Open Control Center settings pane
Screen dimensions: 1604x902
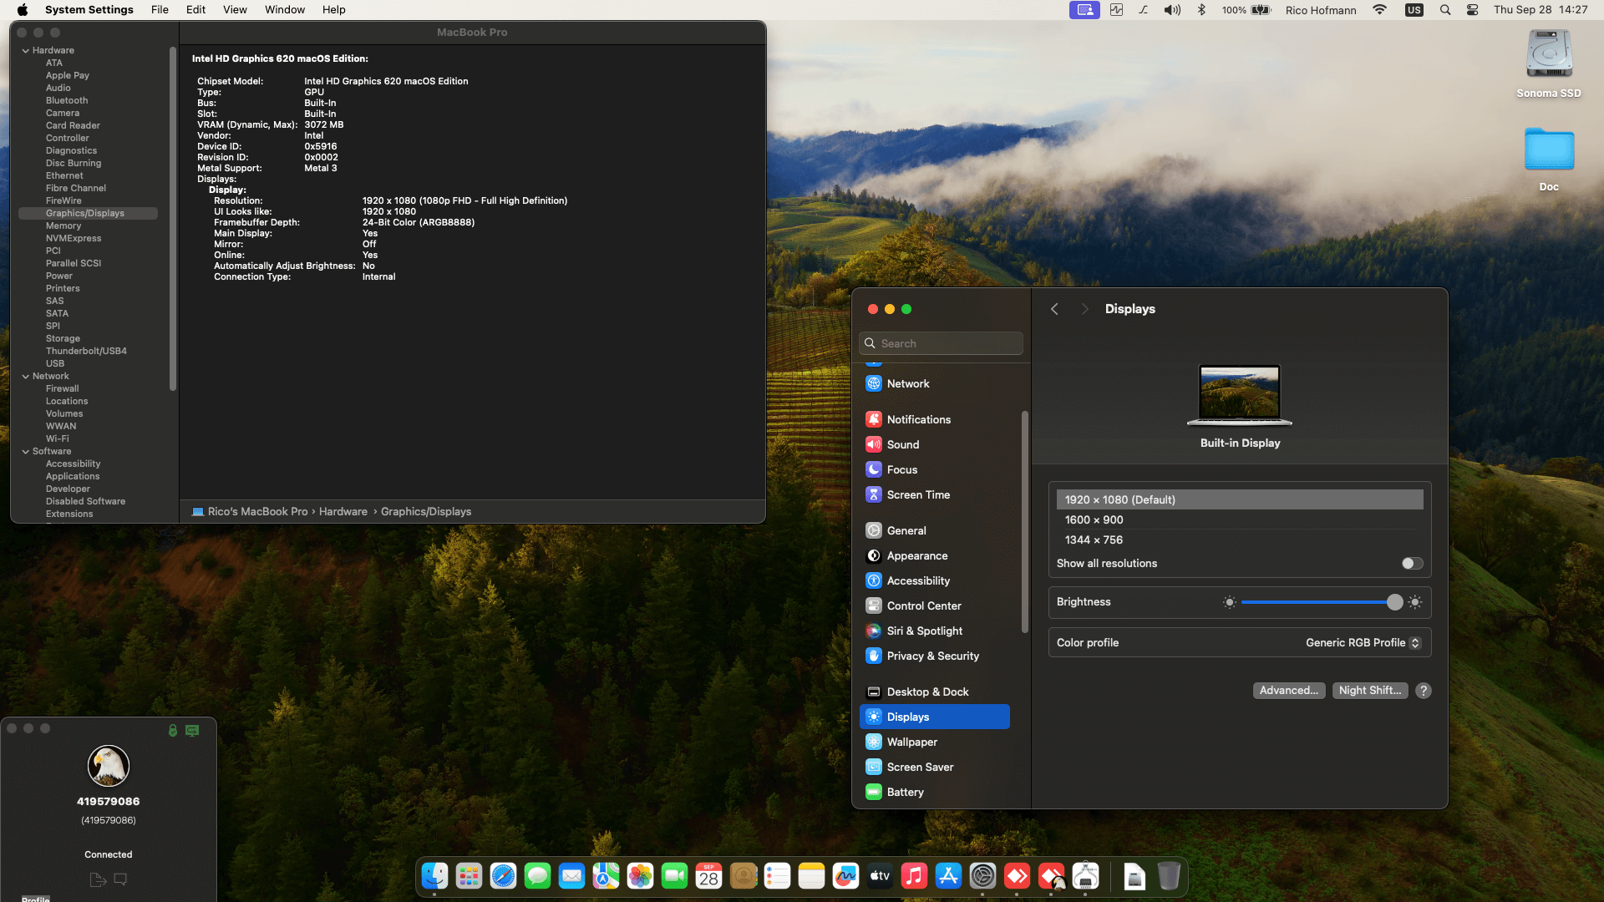point(923,606)
